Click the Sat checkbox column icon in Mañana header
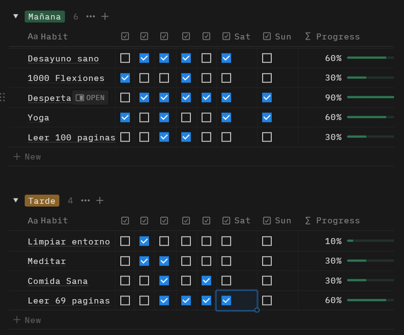 pos(226,37)
